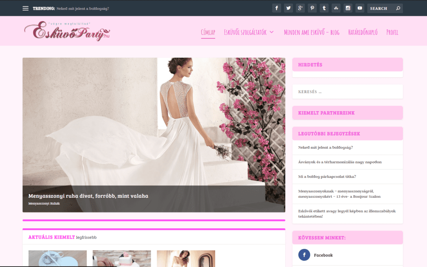Go to the Határidőnapló menu item
The height and width of the screenshot is (267, 427).
click(x=363, y=32)
